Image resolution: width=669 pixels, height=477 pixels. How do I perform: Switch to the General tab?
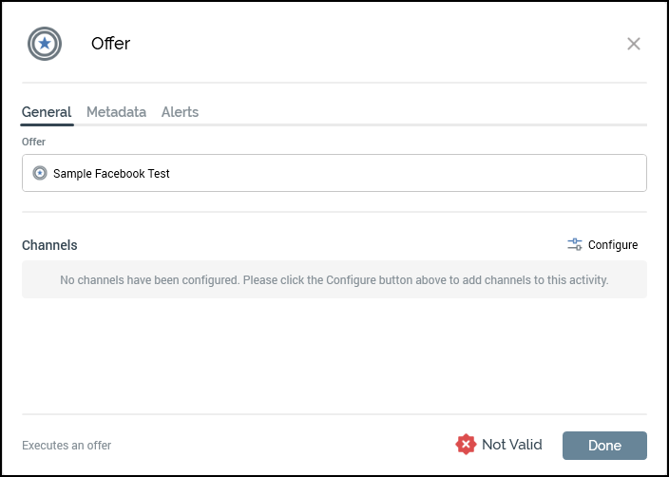point(47,112)
